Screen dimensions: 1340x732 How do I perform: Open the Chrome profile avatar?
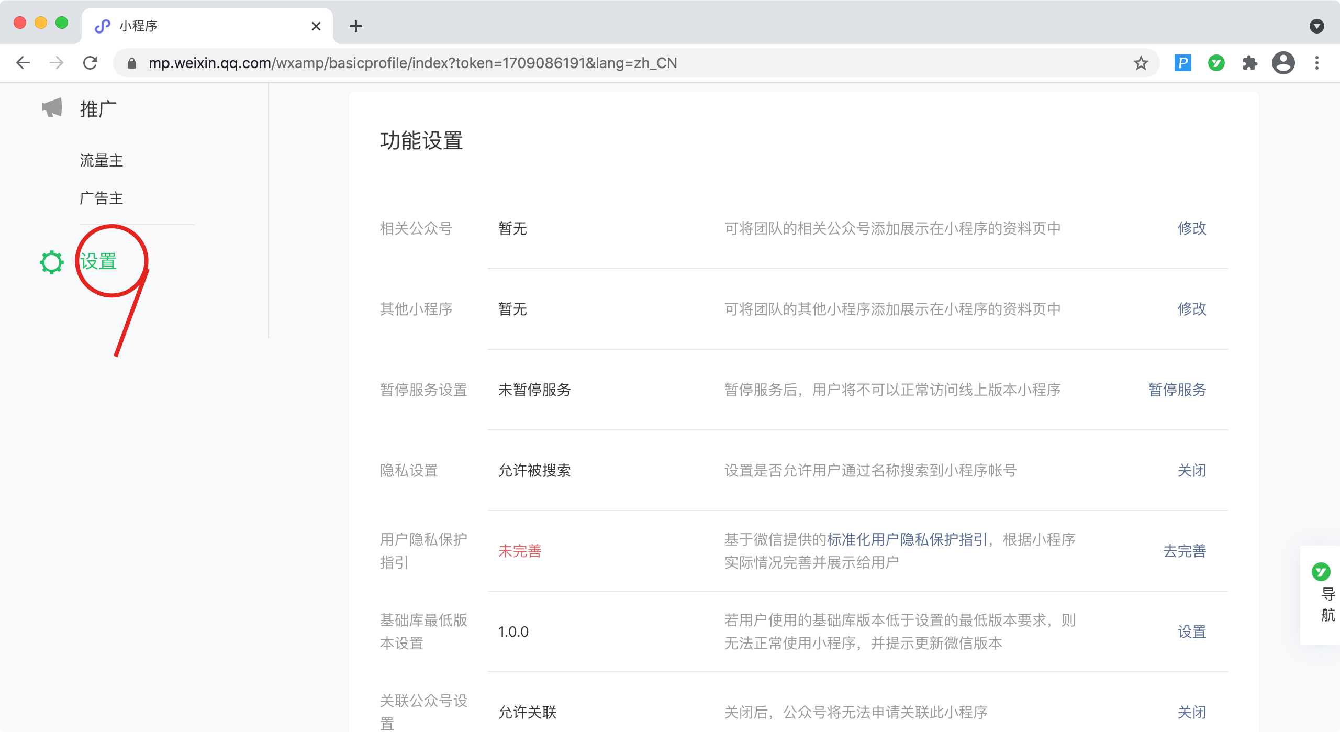point(1283,63)
